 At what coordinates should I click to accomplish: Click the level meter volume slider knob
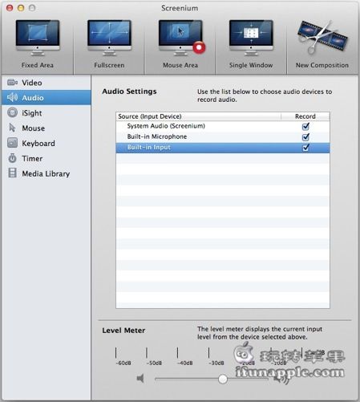pos(222,379)
